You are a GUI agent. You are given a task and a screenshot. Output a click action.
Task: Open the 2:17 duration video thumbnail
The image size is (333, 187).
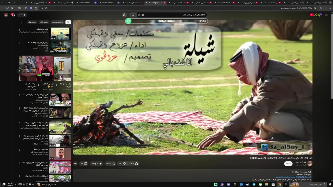click(60, 141)
